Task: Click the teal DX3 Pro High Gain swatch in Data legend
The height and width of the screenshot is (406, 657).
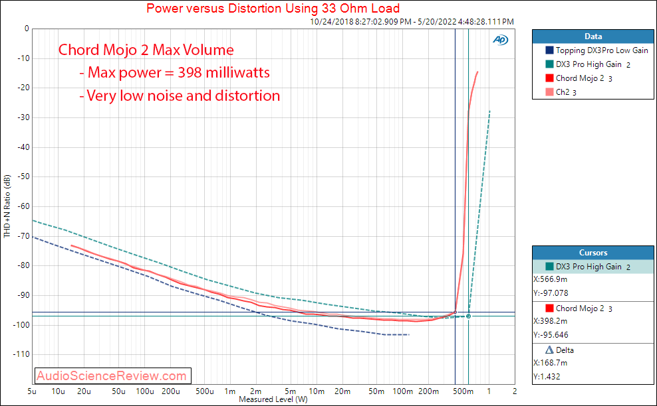Action: coord(549,64)
